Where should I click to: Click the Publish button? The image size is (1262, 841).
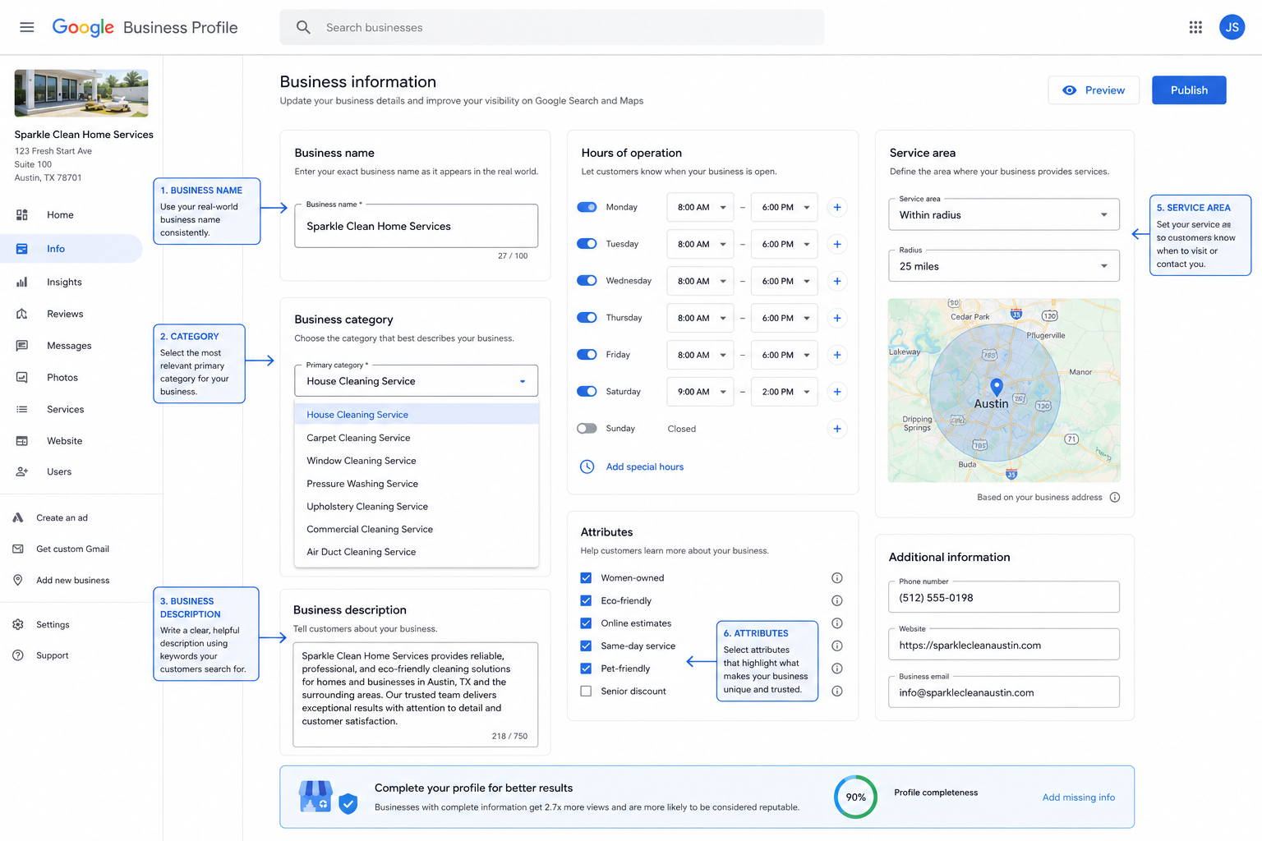tap(1189, 90)
